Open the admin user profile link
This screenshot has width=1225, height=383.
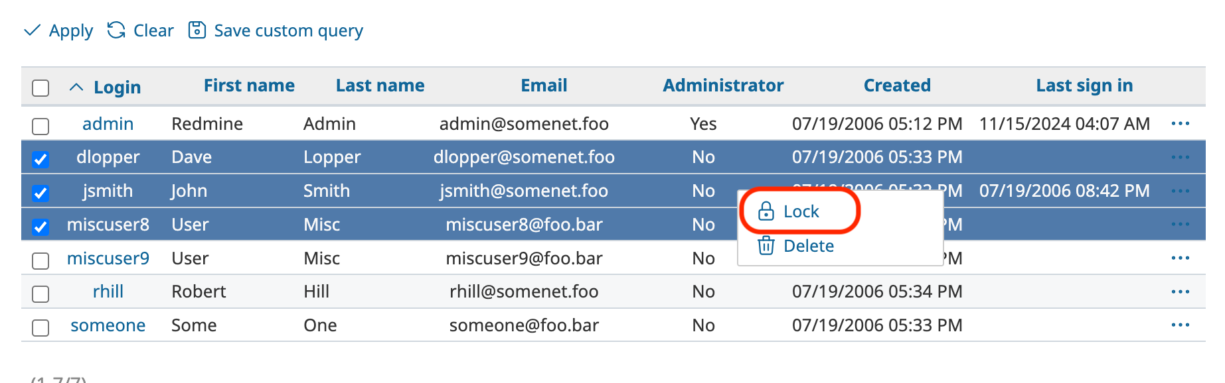click(x=108, y=123)
